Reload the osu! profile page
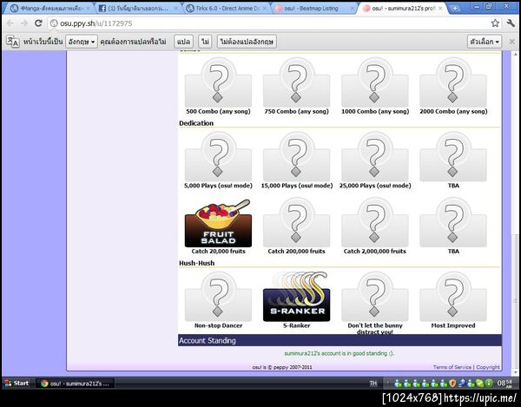521x407 pixels. point(38,23)
